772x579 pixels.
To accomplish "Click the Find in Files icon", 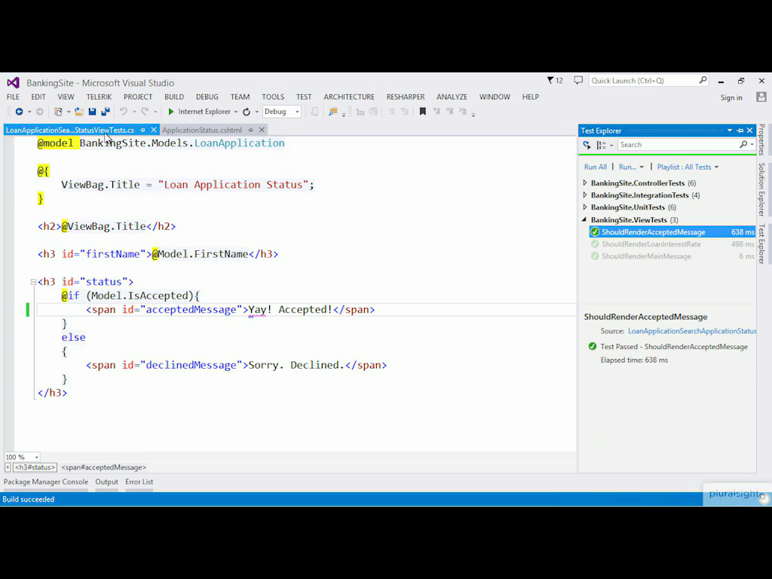I will click(332, 112).
